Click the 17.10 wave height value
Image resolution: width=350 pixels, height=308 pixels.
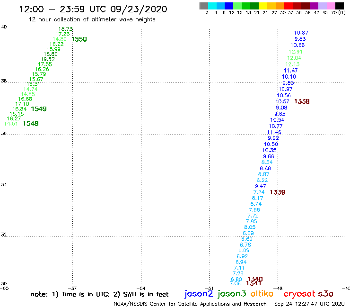tap(22, 104)
